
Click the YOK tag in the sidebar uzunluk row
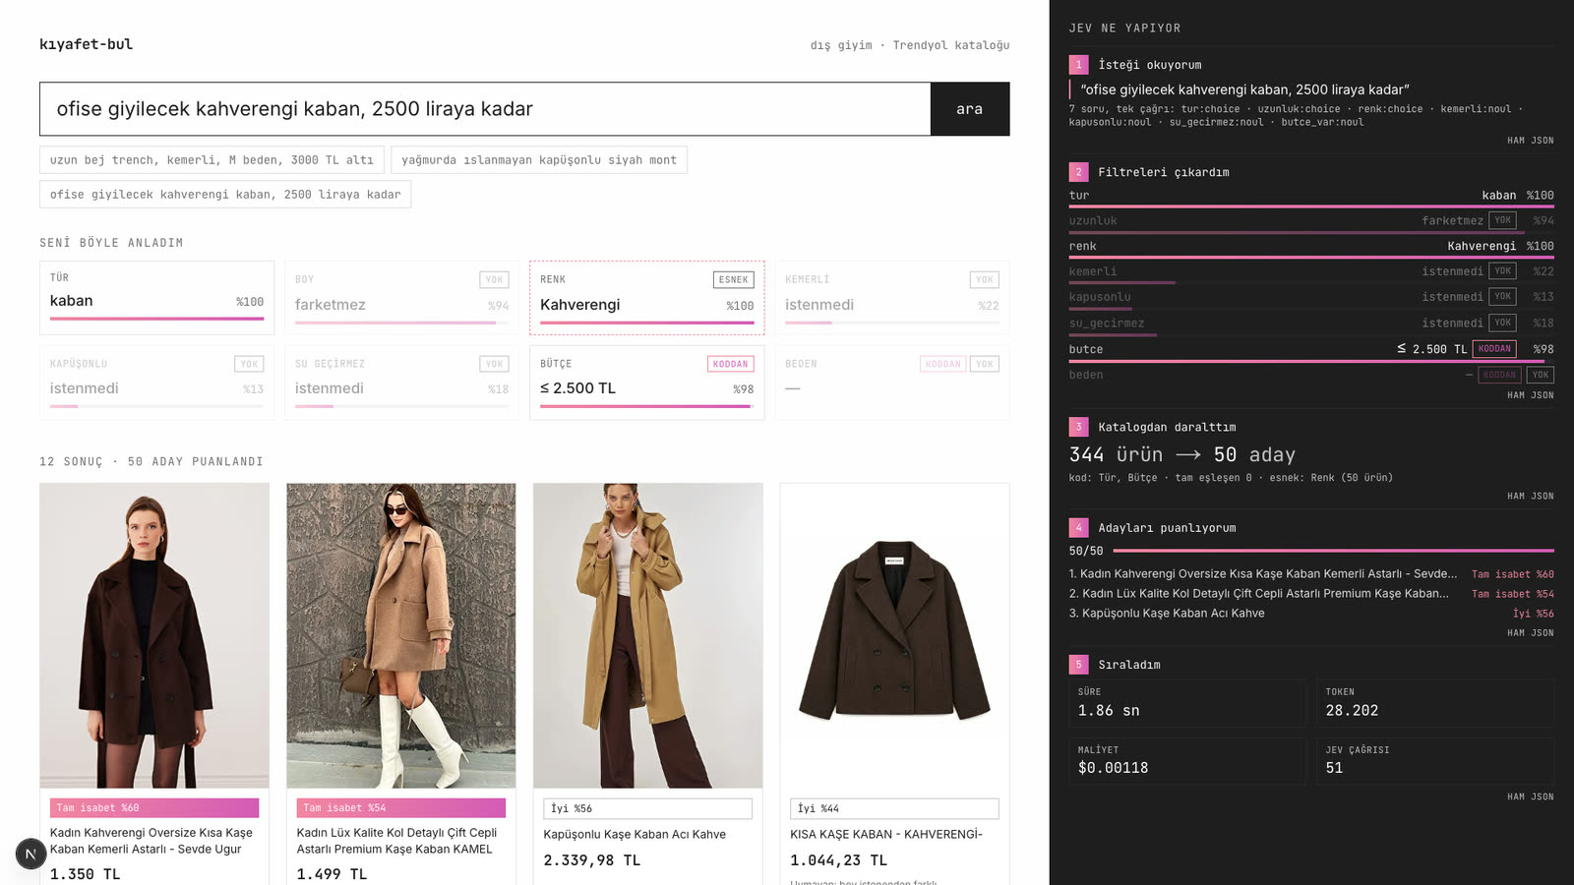point(1502,220)
